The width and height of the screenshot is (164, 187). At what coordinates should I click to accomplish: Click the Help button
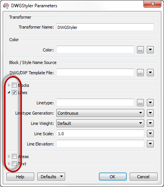20,176
